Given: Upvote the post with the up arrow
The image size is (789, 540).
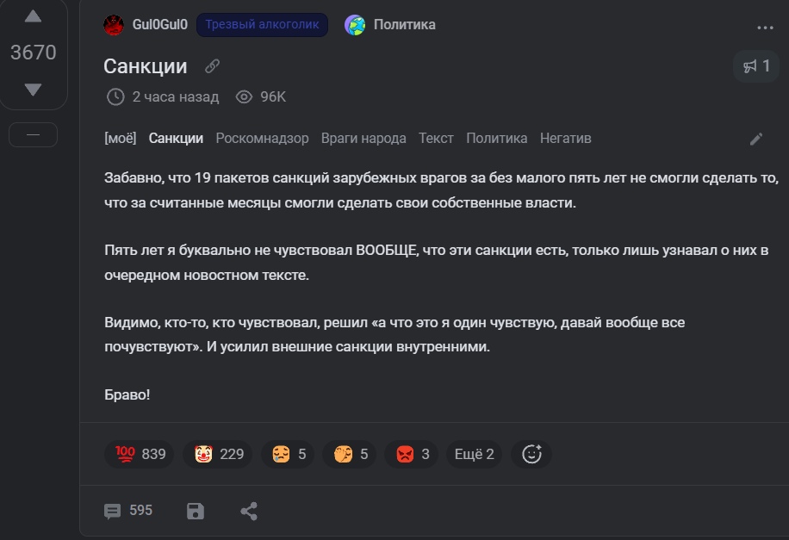Looking at the screenshot, I should click(34, 16).
